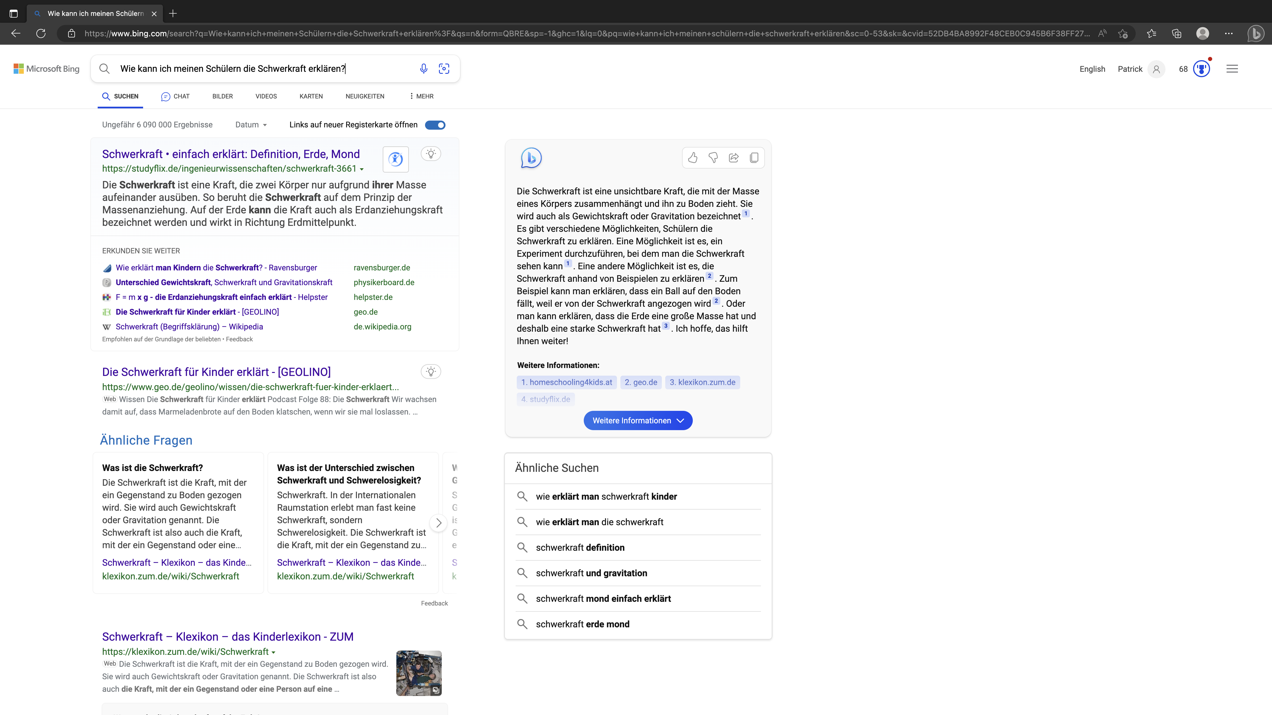
Task: Like the Bing chat answer with thumbs up
Action: 693,158
